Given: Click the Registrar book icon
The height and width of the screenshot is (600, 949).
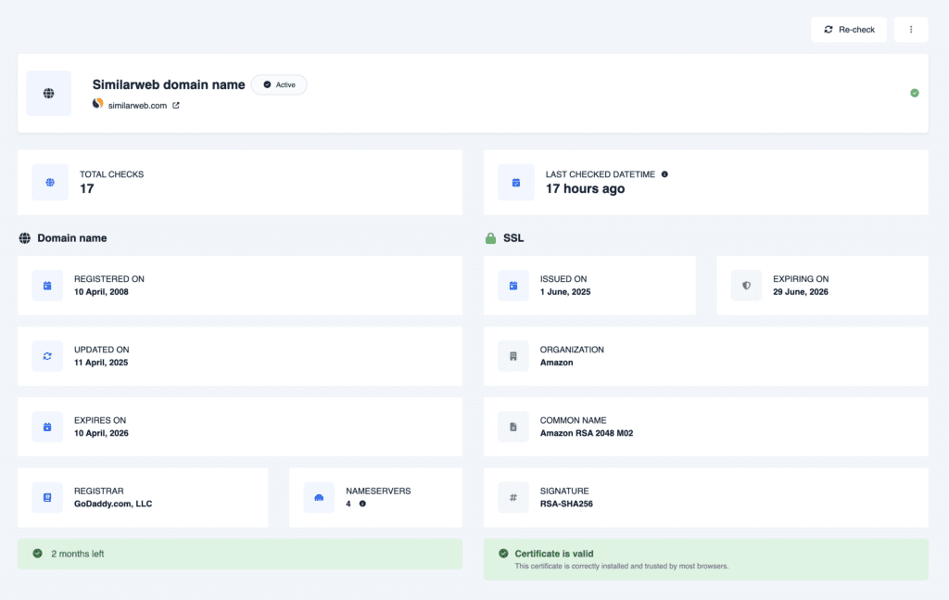Looking at the screenshot, I should 47,498.
